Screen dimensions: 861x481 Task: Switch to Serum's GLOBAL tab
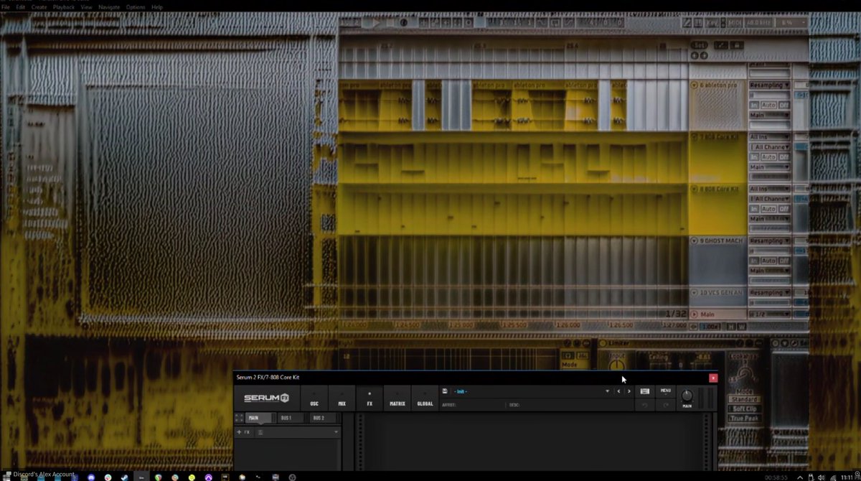[425, 398]
